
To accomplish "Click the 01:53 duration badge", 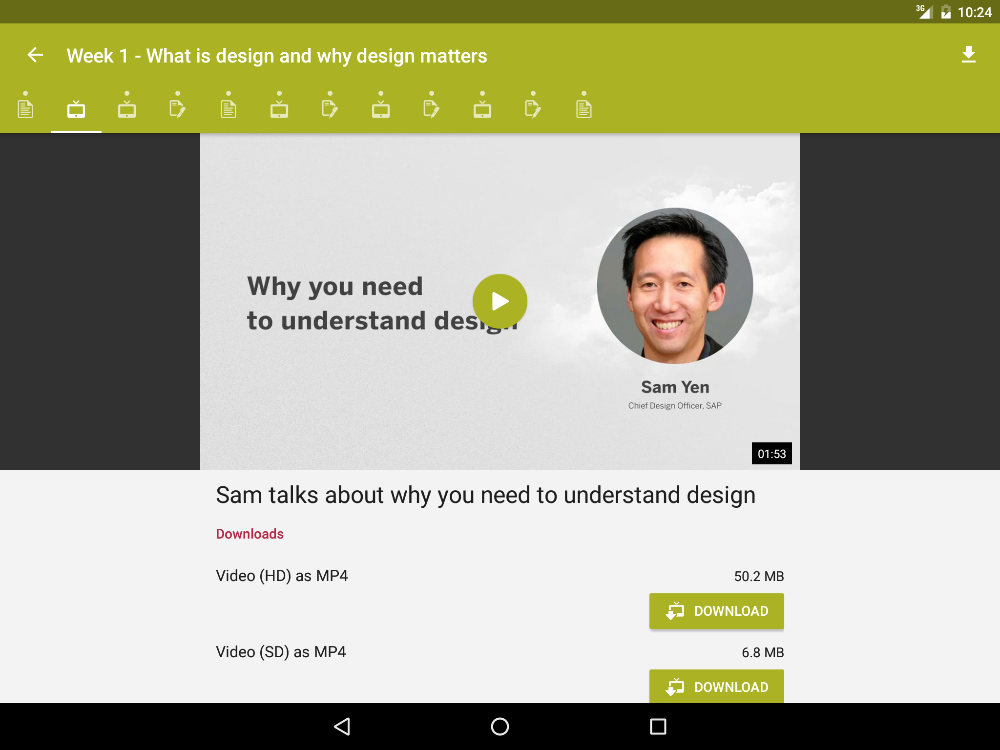I will pyautogui.click(x=771, y=454).
